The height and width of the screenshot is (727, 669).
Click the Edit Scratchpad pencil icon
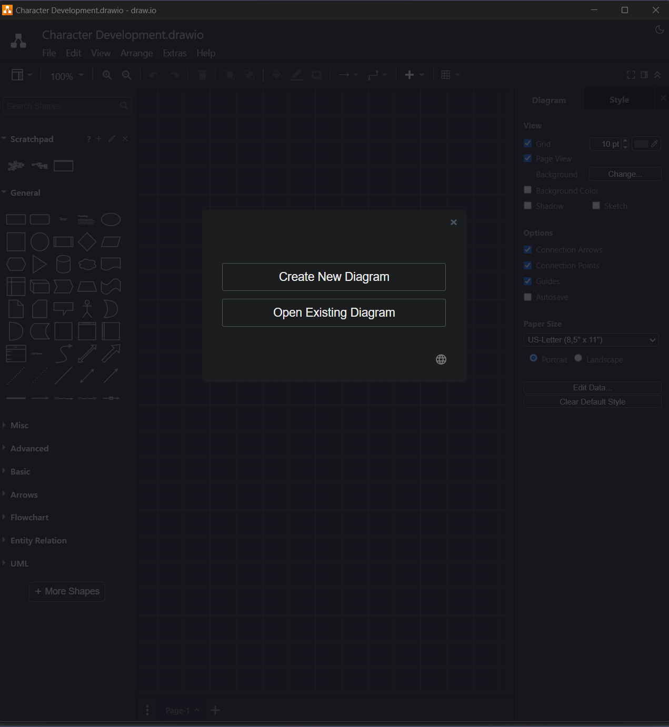point(111,138)
